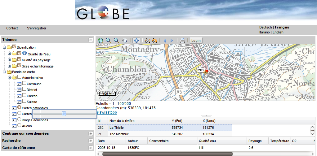This screenshot has width=317, height=156.
Task: Collapse the Fonds de carte tree node
Action: (4, 72)
